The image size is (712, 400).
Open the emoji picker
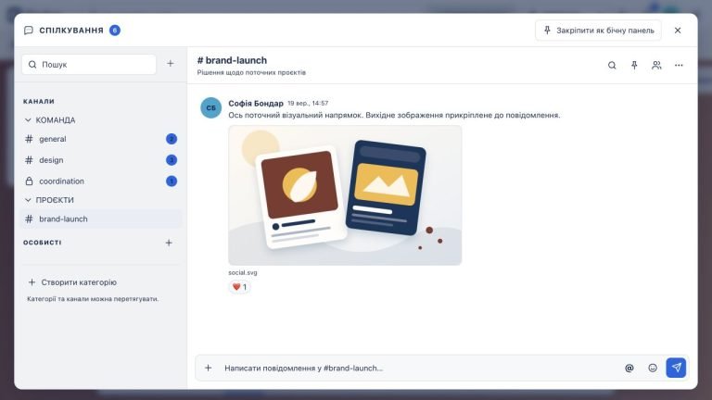653,368
